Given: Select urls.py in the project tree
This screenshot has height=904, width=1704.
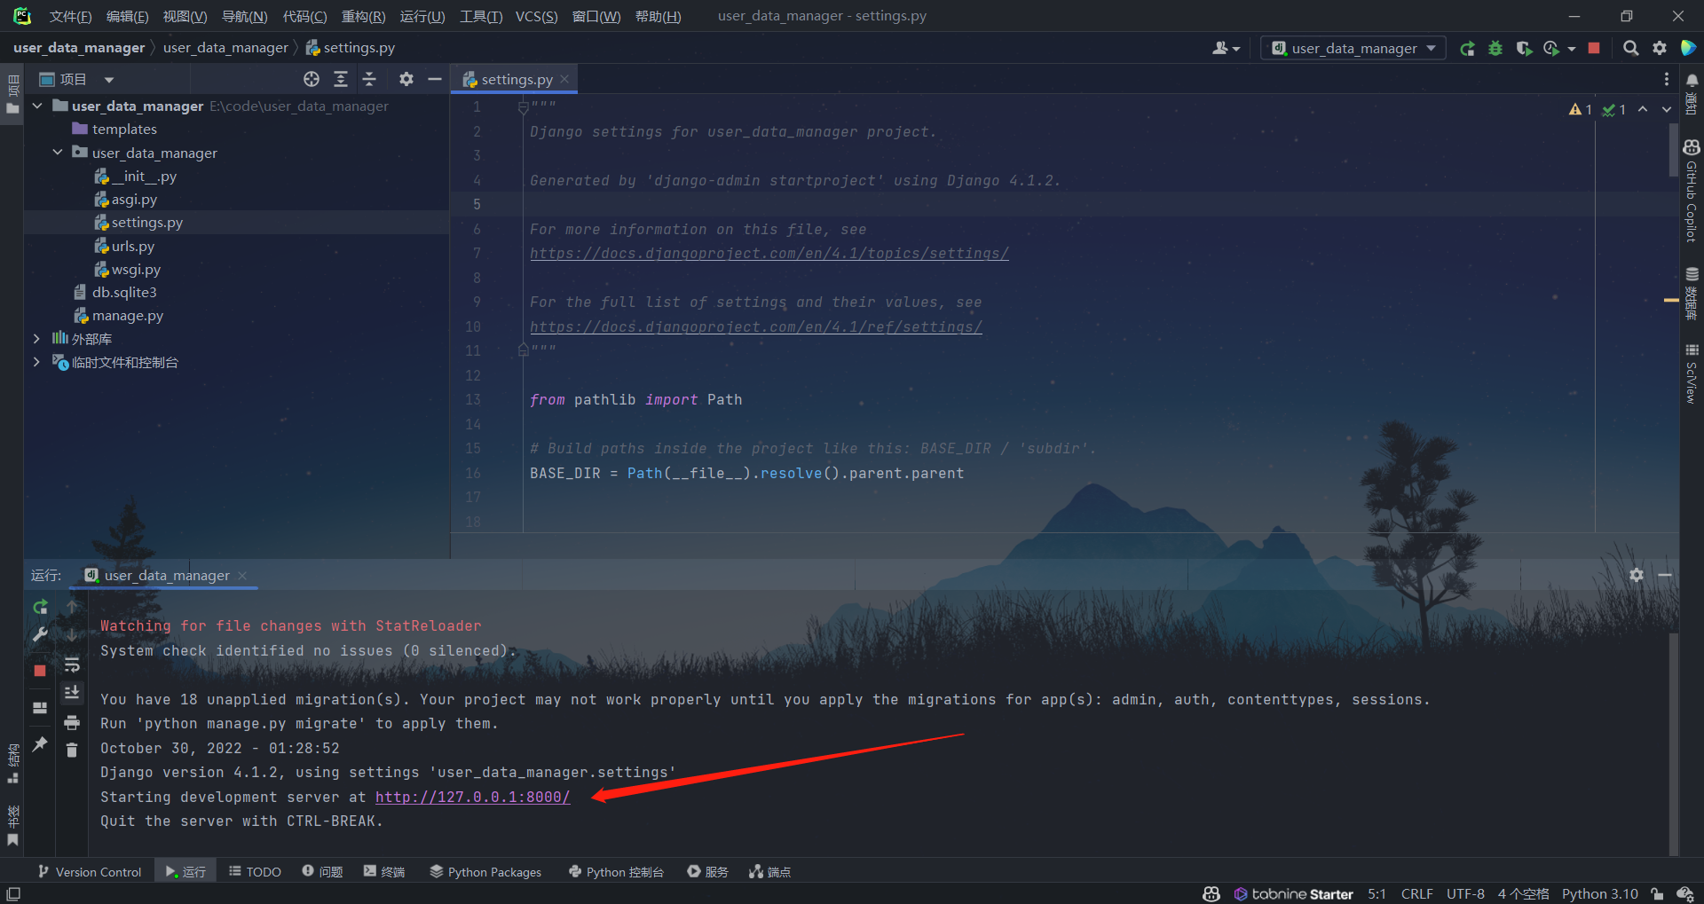Looking at the screenshot, I should [x=133, y=246].
